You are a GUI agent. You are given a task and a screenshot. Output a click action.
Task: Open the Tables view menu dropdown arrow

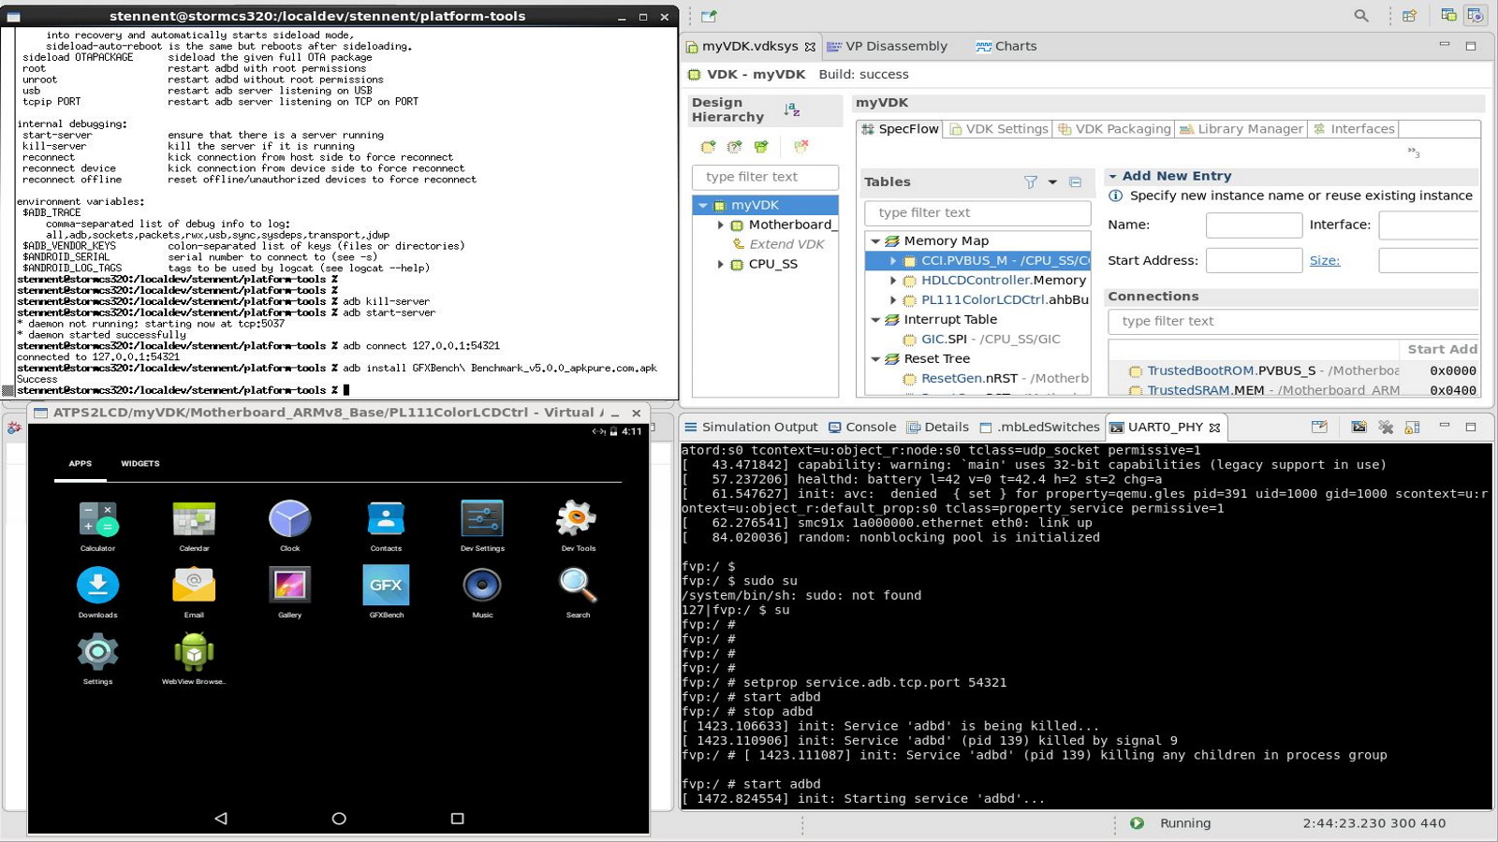point(1050,182)
